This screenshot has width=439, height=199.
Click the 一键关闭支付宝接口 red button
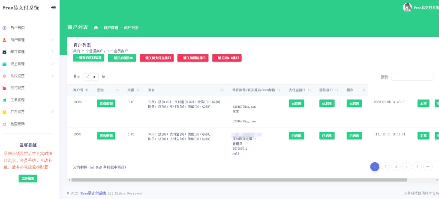(156, 58)
